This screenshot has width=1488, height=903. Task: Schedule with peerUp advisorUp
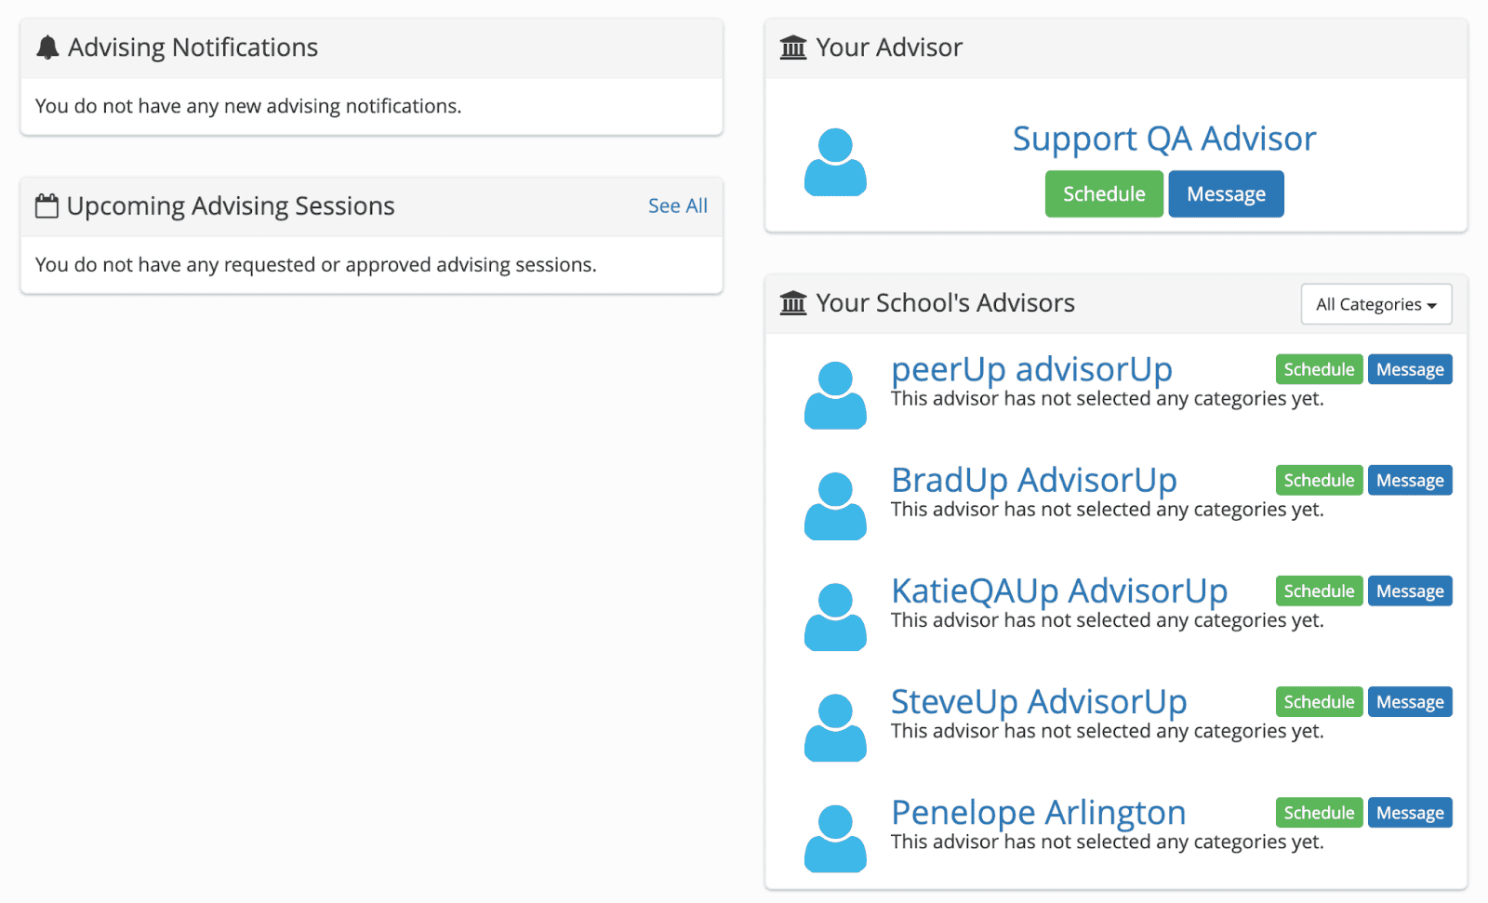pos(1319,369)
